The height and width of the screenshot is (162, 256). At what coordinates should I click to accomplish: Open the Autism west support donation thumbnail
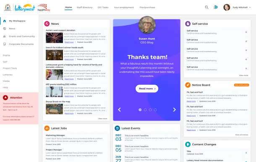[x=54, y=38]
